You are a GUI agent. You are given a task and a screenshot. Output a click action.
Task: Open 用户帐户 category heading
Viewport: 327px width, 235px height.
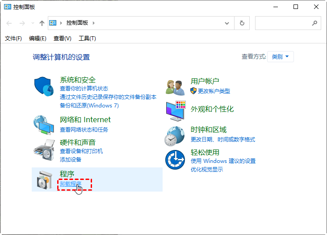(205, 81)
